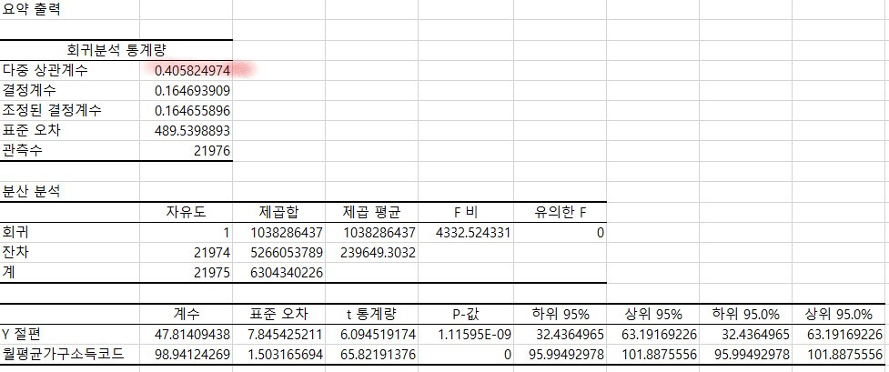Select the value 239649.3032
The height and width of the screenshot is (372, 889).
(379, 253)
